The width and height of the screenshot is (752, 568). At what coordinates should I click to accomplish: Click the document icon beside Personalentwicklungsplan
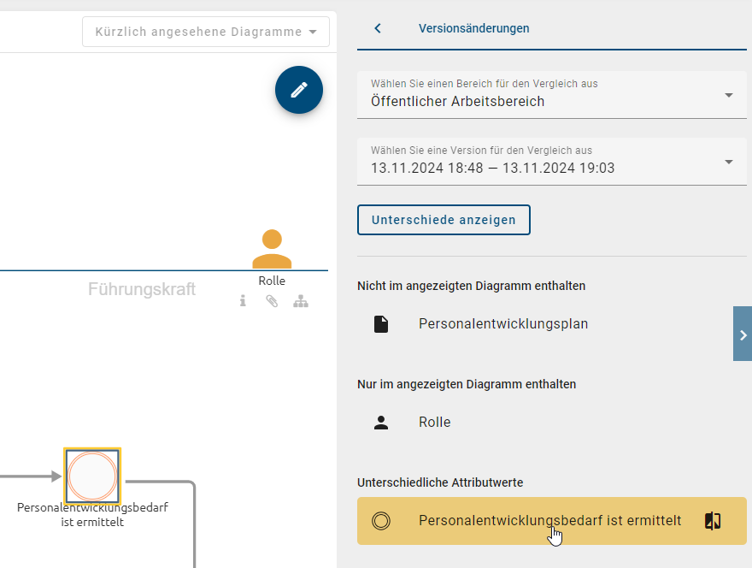pos(381,323)
